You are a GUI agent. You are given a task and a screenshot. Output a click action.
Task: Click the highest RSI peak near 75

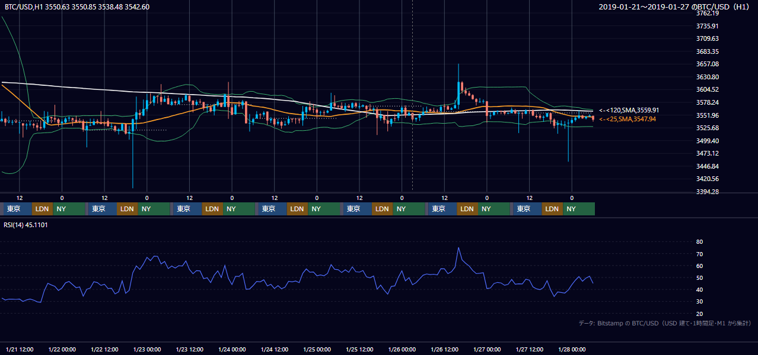(458, 248)
